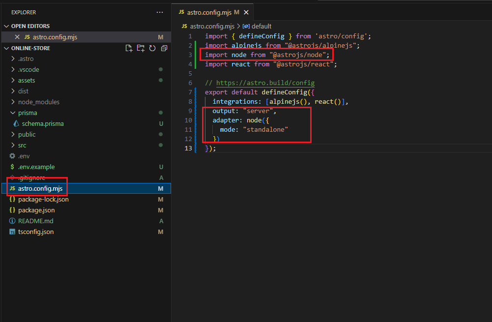Switch to astro.config.mjs editor tab

213,12
